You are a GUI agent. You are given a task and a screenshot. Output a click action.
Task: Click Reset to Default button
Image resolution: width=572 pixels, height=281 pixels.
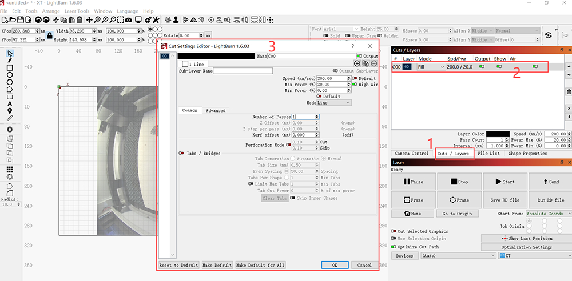[178, 265]
